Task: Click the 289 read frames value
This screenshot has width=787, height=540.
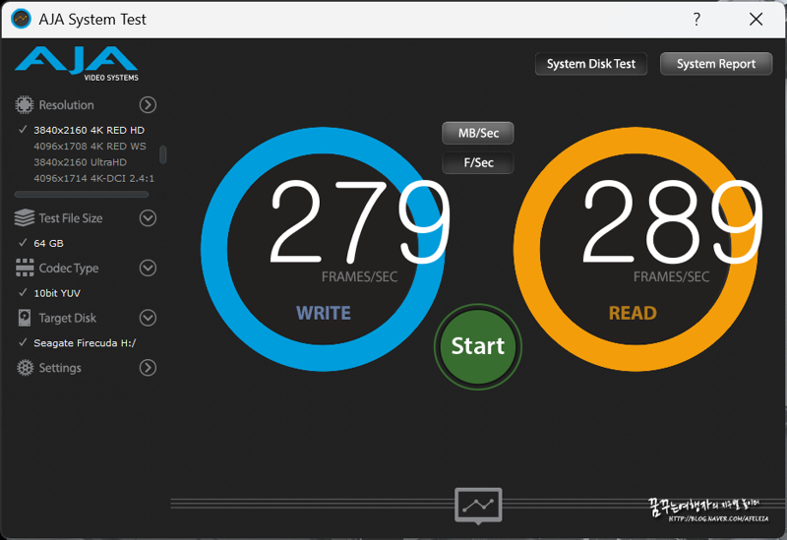Action: 672,221
